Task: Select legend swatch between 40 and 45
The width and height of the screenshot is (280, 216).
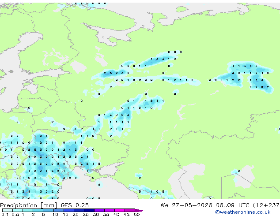Action: (x=120, y=210)
